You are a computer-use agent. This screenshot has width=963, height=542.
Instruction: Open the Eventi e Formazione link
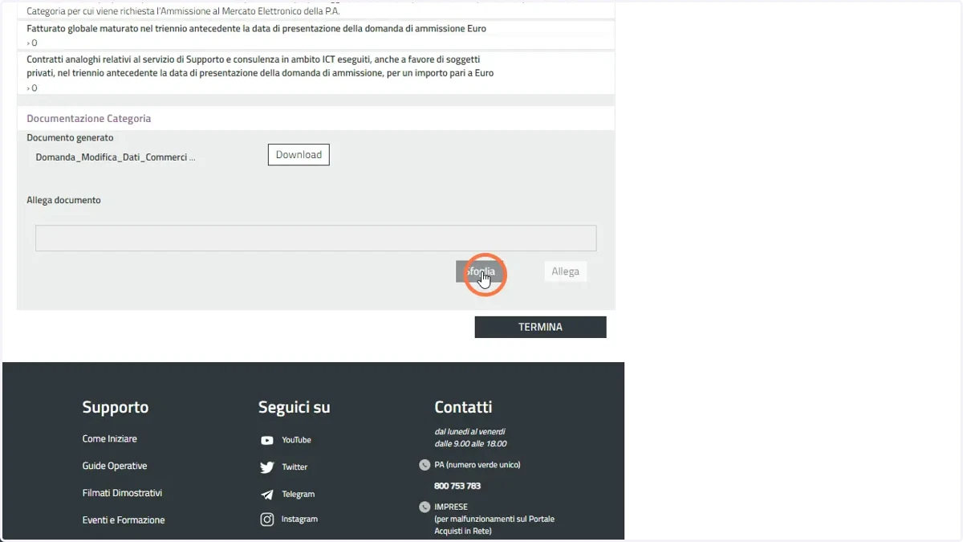[x=124, y=520]
